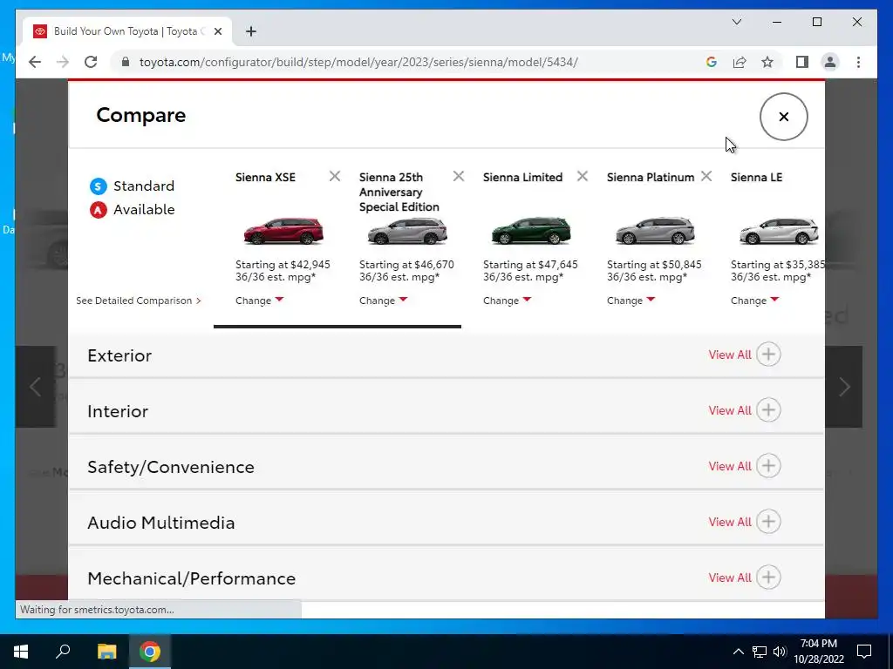
Task: Toggle the browser side panel icon
Action: point(802,62)
